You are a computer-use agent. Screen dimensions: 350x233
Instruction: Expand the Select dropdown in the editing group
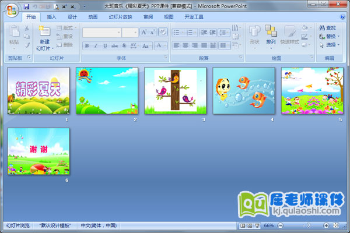(328, 45)
